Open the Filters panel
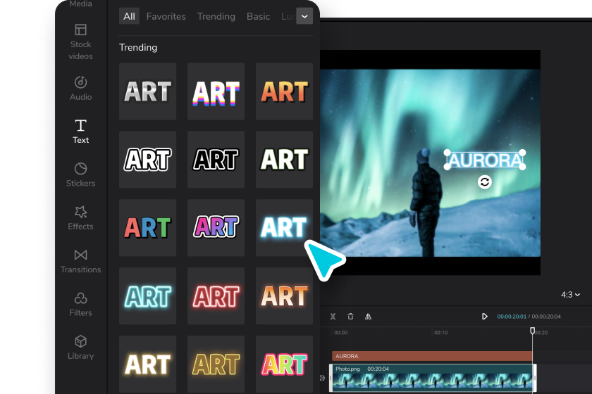Screen dimensions: 592x394 (80, 304)
